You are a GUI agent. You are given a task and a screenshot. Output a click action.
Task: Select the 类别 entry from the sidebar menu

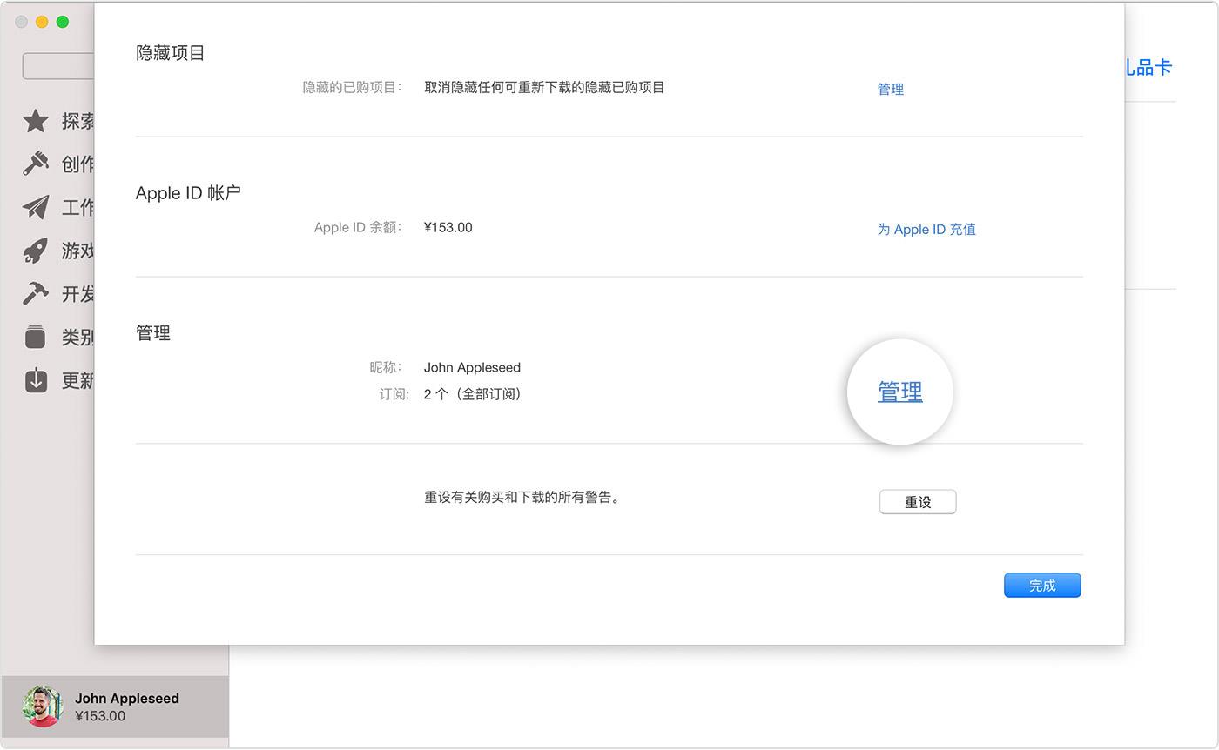[78, 338]
